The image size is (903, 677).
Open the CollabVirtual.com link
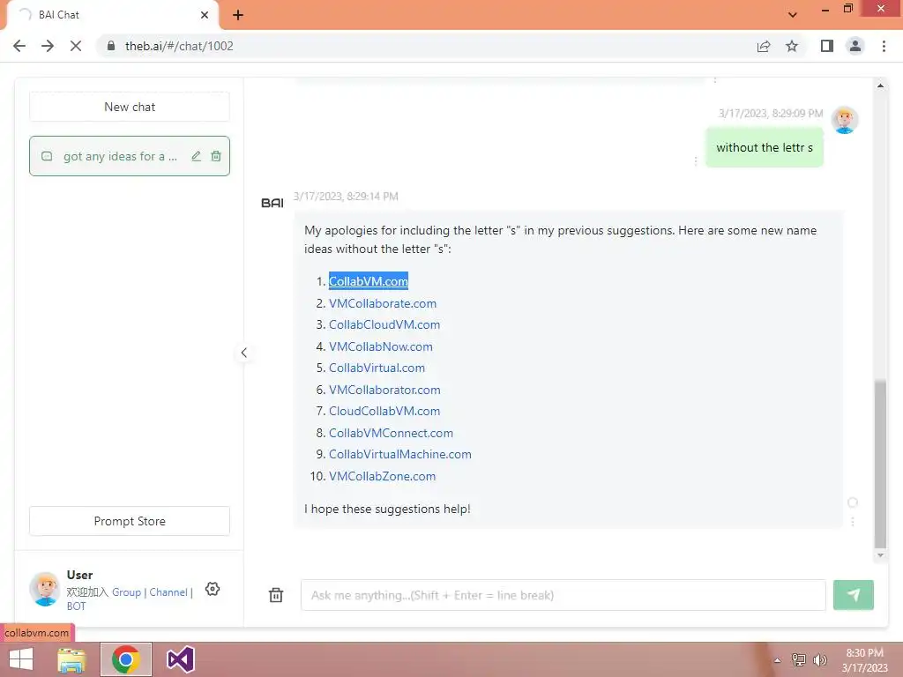pos(377,368)
